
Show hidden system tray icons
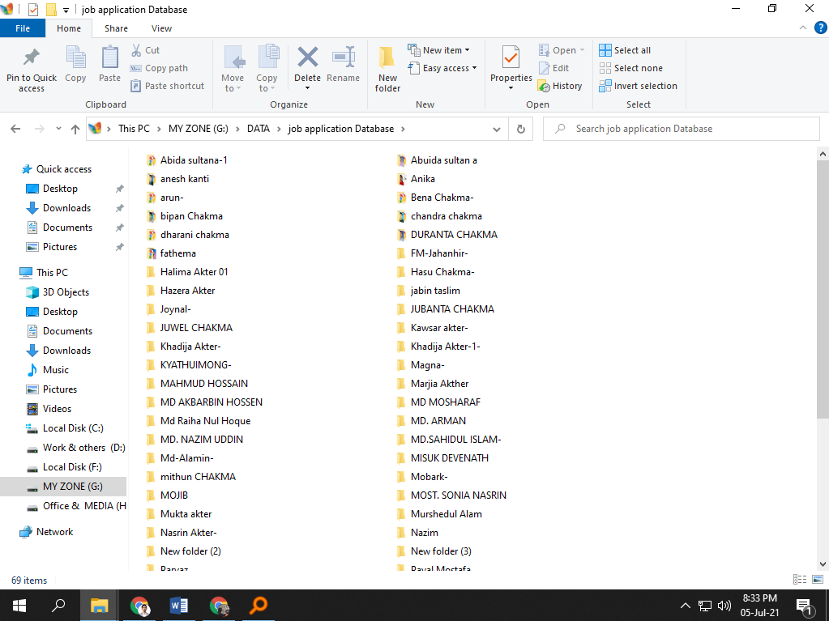point(685,605)
